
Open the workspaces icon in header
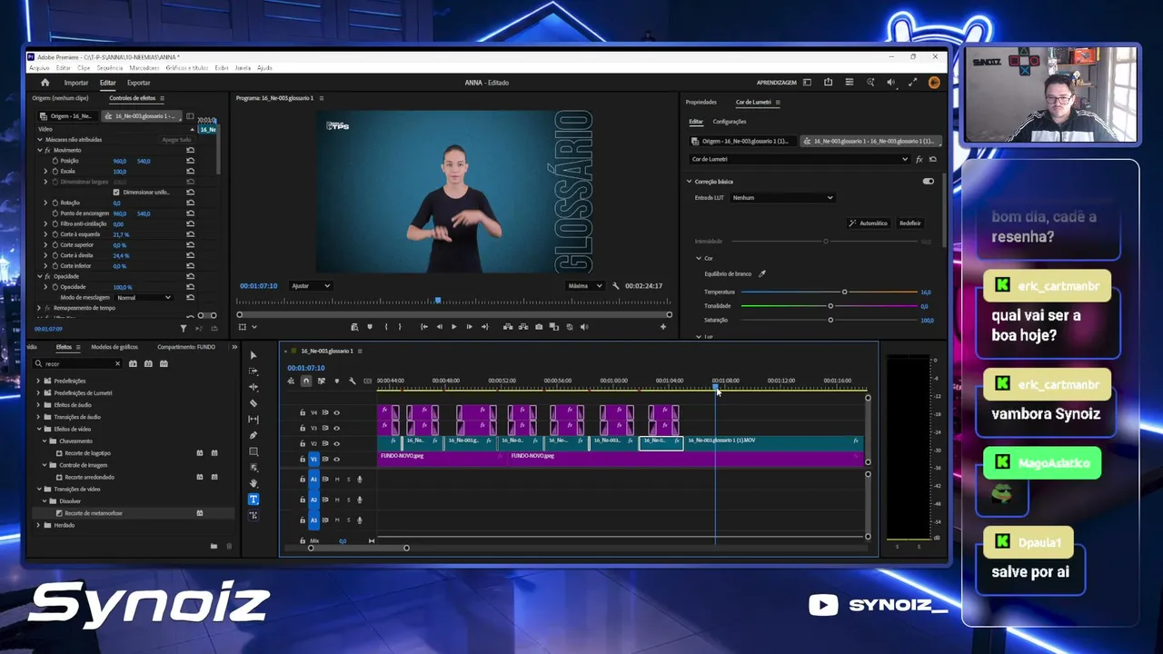click(x=807, y=83)
